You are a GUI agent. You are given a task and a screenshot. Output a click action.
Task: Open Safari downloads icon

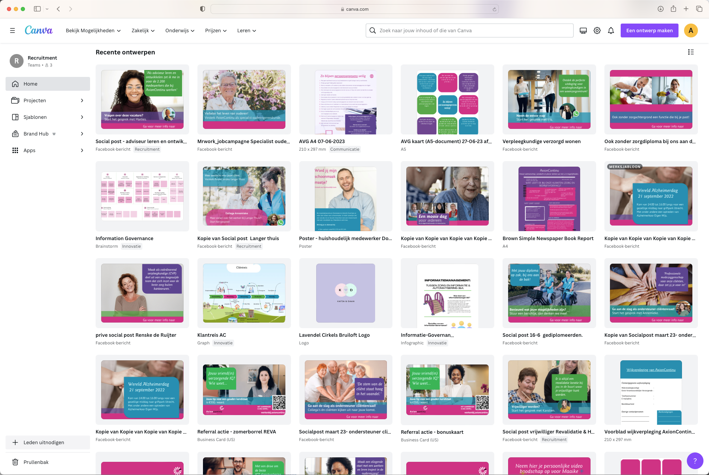coord(661,9)
